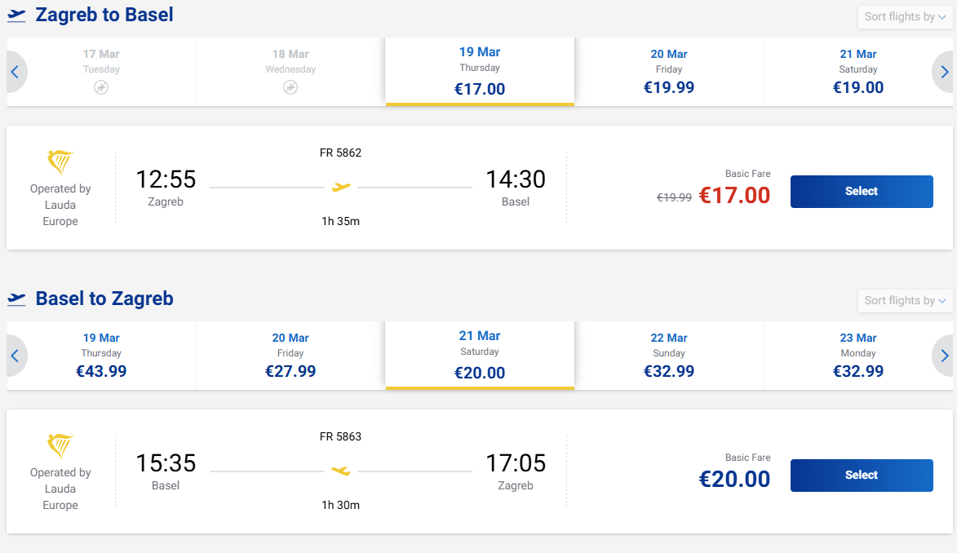Click the 17 Mar Tuesday unavailable date

[x=101, y=72]
